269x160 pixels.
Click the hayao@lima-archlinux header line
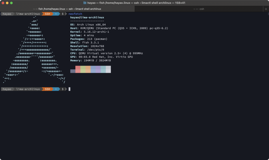87,17
